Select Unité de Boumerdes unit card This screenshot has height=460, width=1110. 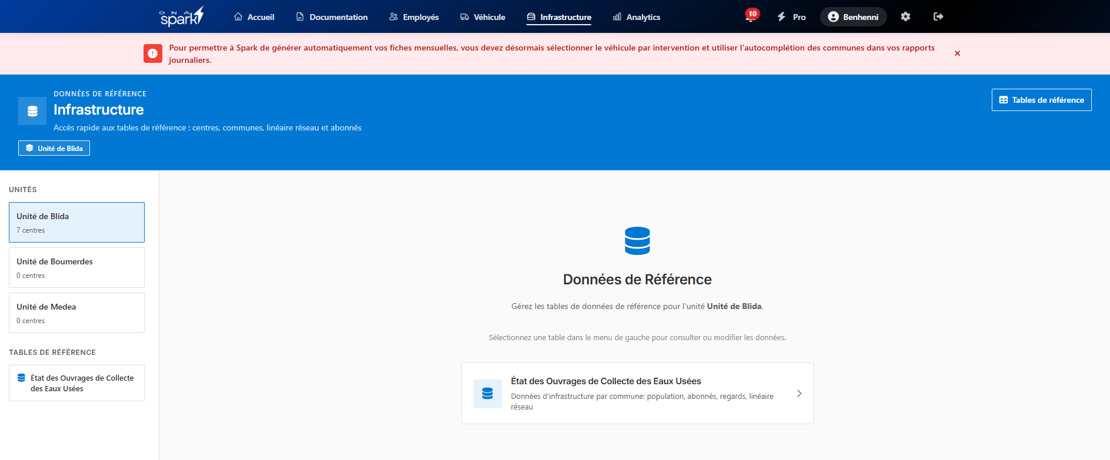coord(76,267)
